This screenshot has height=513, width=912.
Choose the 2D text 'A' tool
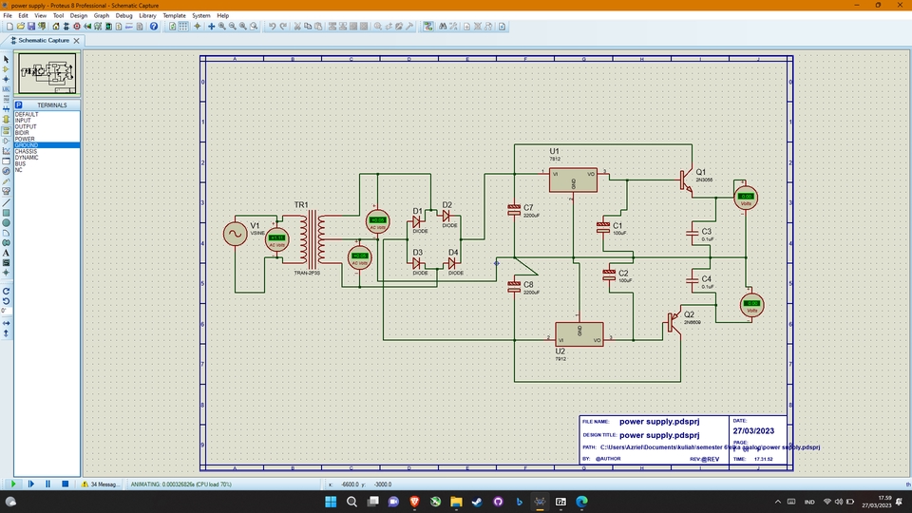[x=6, y=253]
